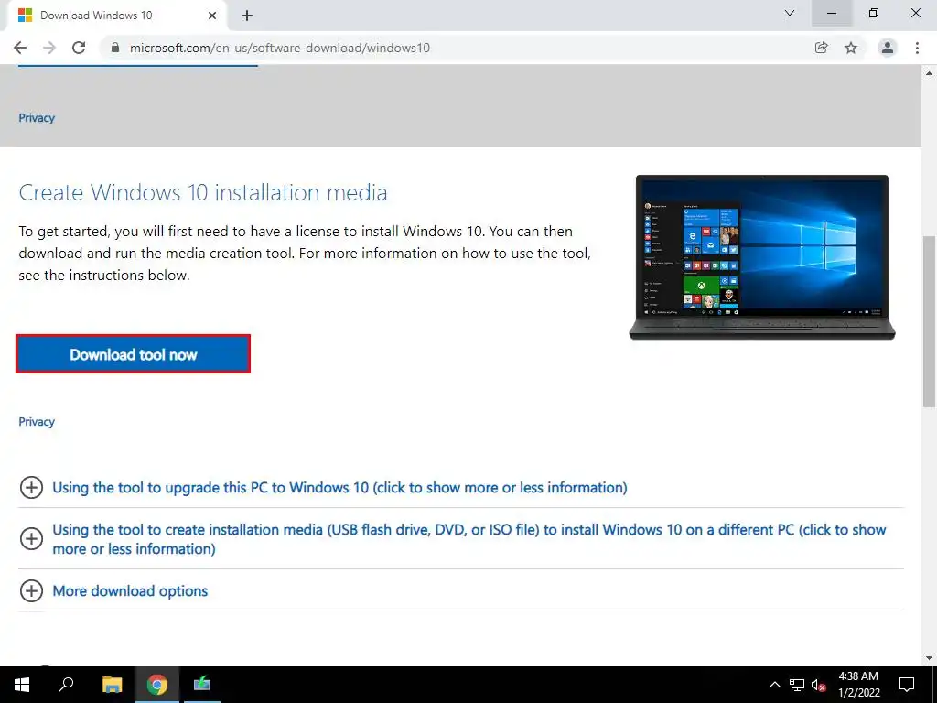Screen dimensions: 937x703
Task: Open the Chrome profile avatar
Action: click(x=888, y=48)
